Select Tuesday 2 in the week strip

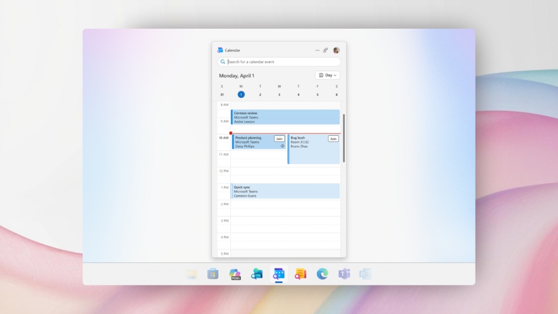tap(260, 95)
